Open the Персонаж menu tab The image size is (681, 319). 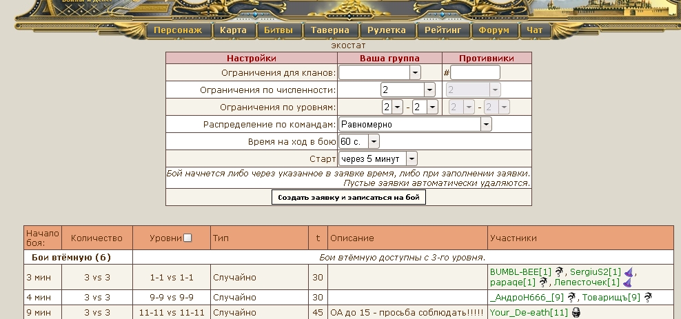pos(178,30)
